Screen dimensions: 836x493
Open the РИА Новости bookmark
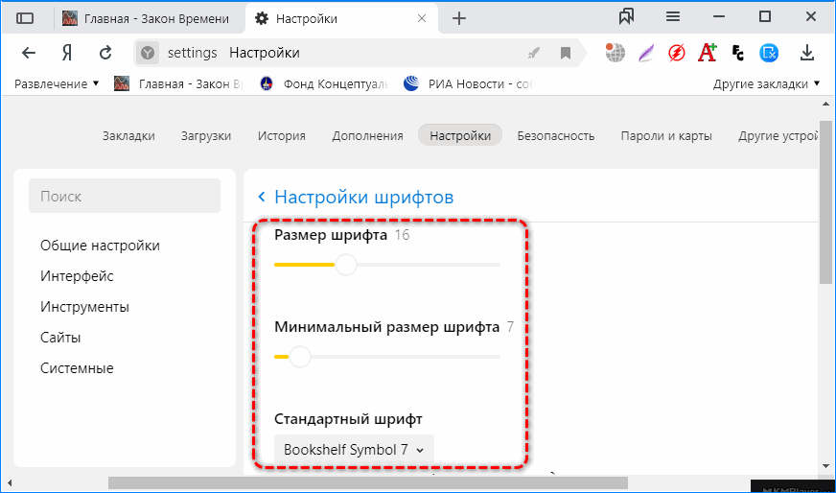[469, 83]
